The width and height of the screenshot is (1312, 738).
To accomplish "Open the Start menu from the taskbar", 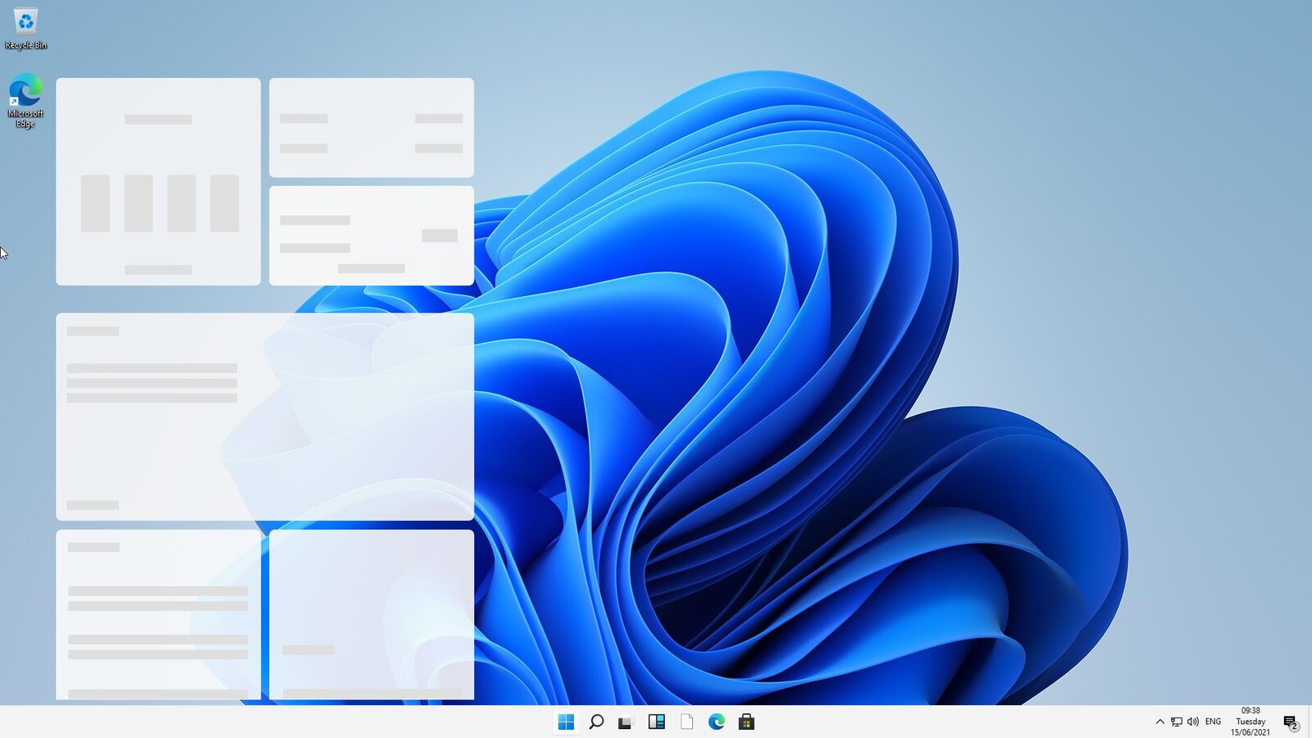I will pos(566,722).
